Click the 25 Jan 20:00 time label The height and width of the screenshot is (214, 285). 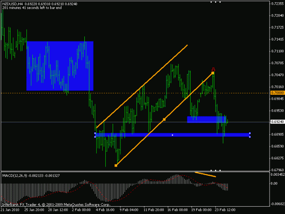(x=34, y=210)
